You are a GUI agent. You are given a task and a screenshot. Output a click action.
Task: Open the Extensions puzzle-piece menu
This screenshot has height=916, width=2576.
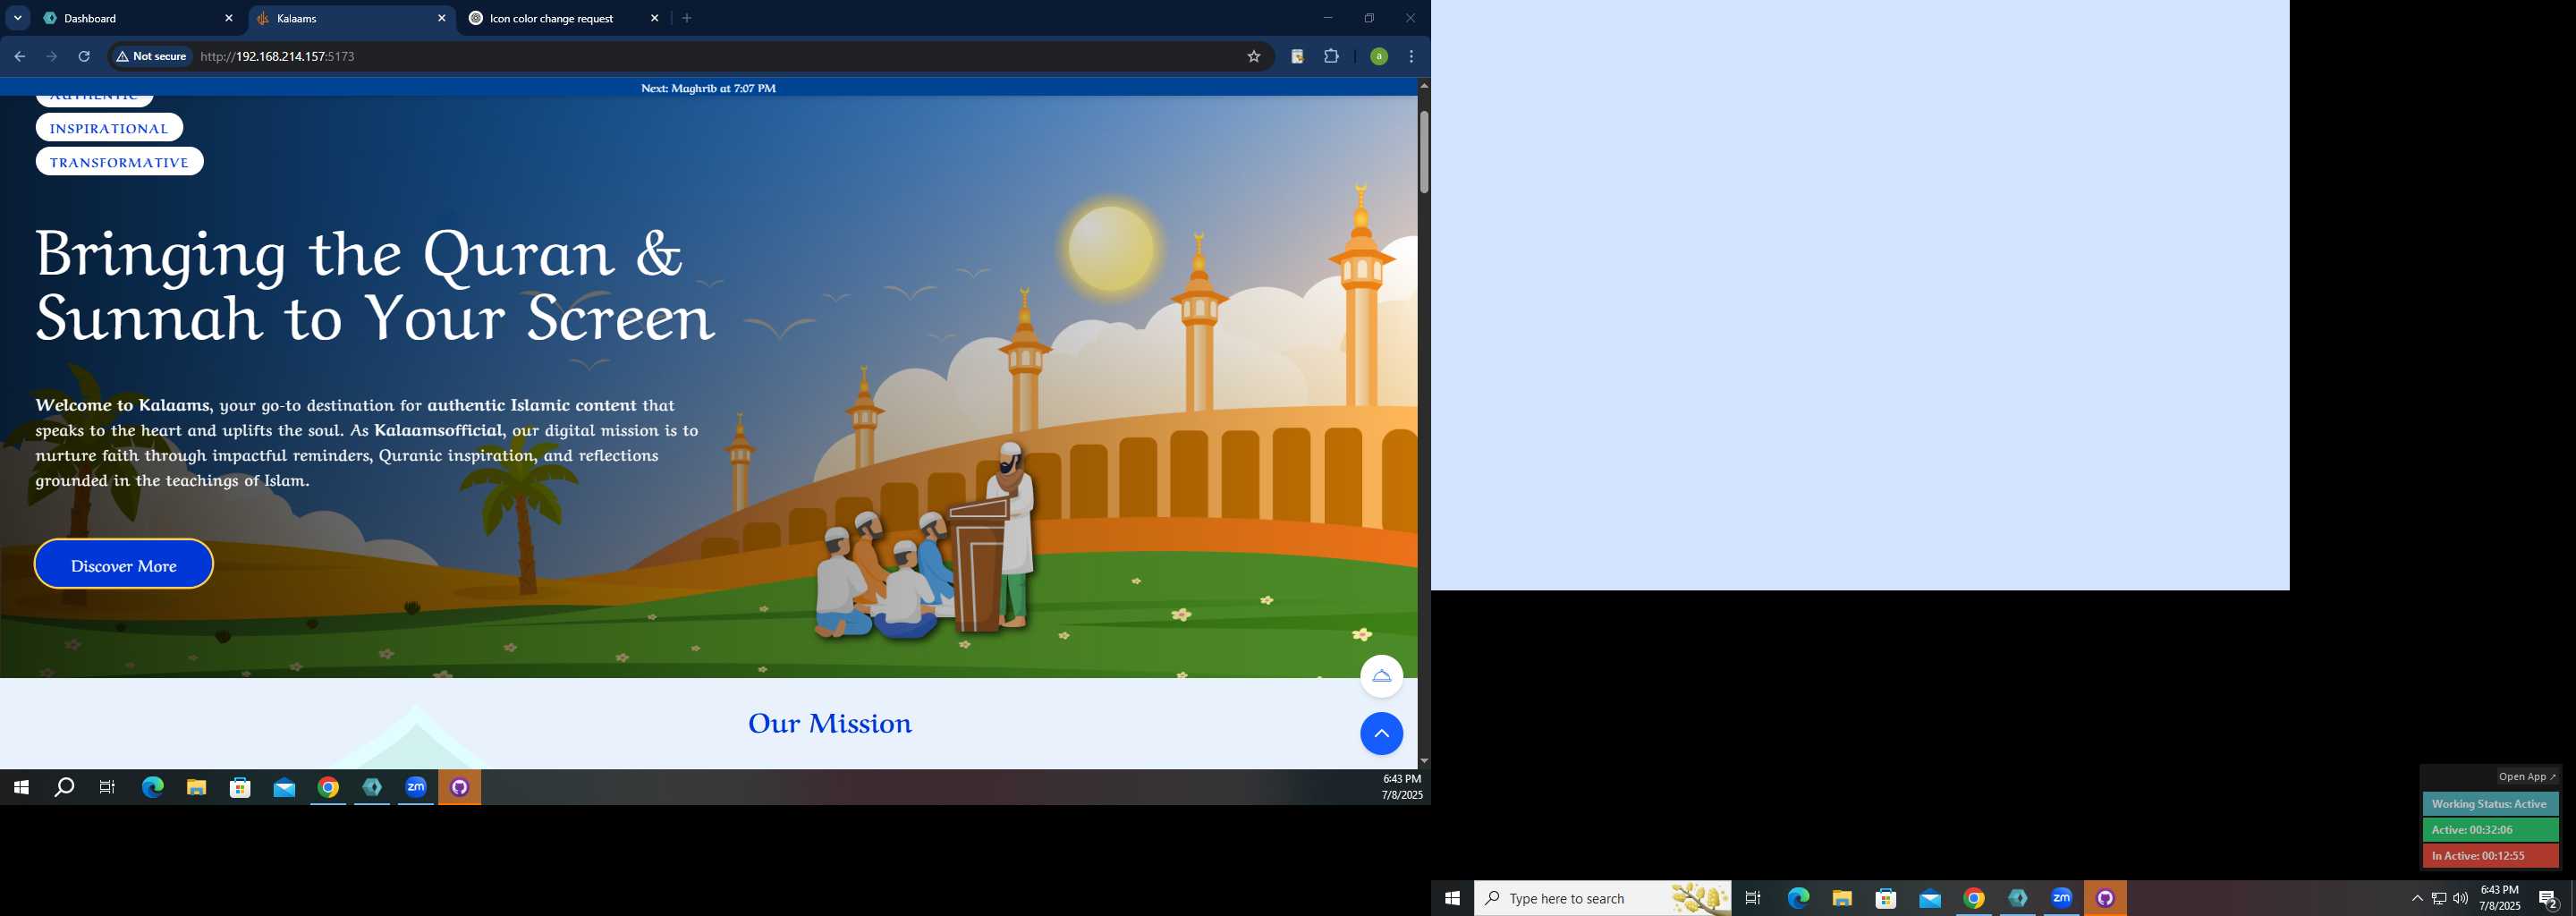1331,57
